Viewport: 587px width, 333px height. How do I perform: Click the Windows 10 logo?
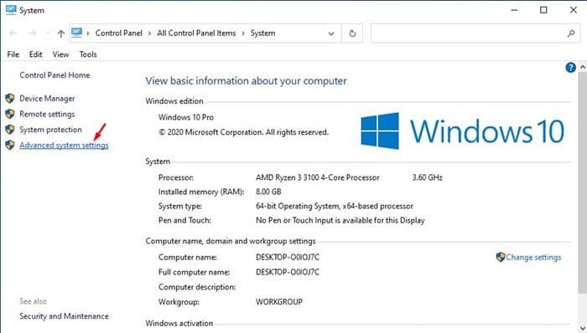point(462,131)
